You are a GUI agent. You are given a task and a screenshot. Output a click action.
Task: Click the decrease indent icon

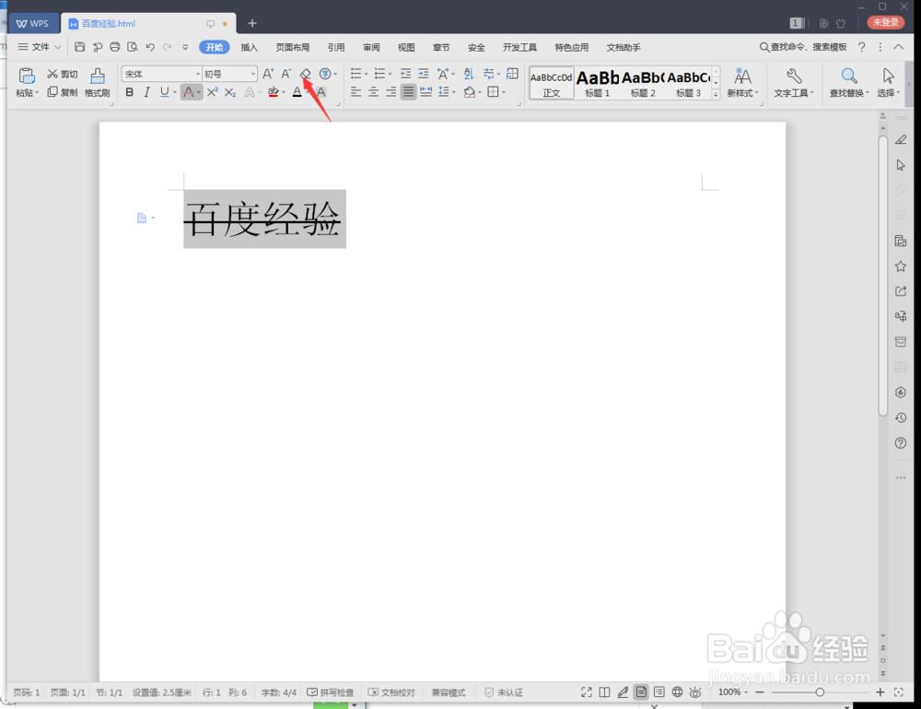click(x=405, y=74)
